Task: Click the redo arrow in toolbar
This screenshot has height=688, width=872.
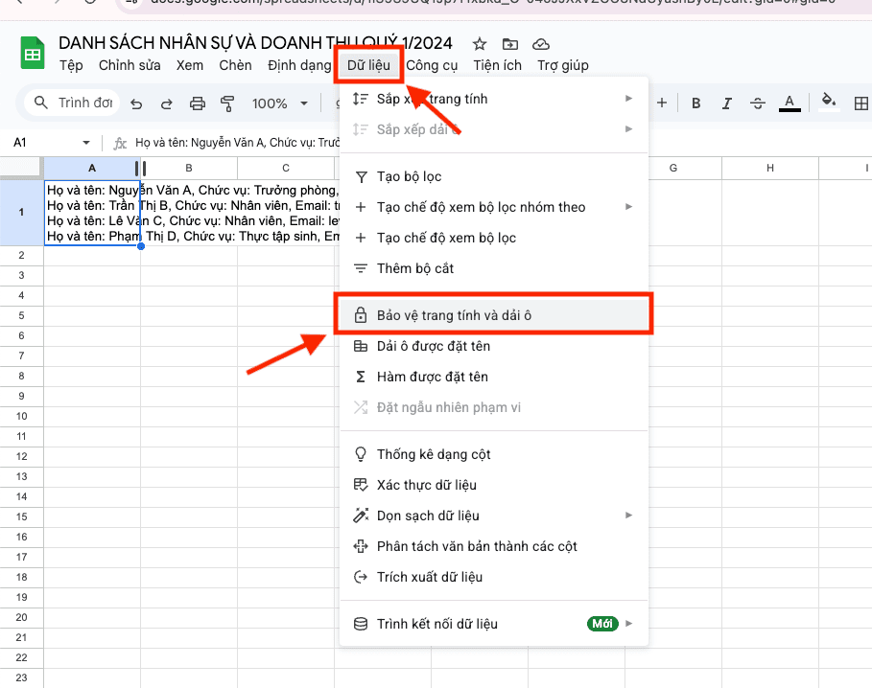Action: pyautogui.click(x=166, y=103)
